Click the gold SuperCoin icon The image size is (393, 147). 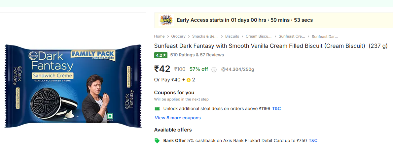[x=189, y=80]
